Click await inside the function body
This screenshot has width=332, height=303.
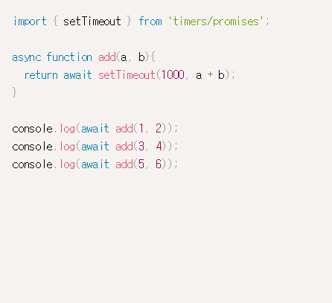click(77, 74)
